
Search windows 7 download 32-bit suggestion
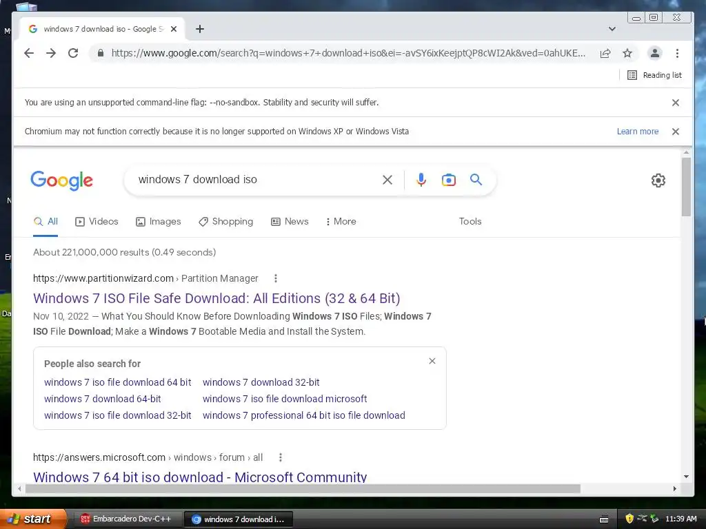click(261, 382)
